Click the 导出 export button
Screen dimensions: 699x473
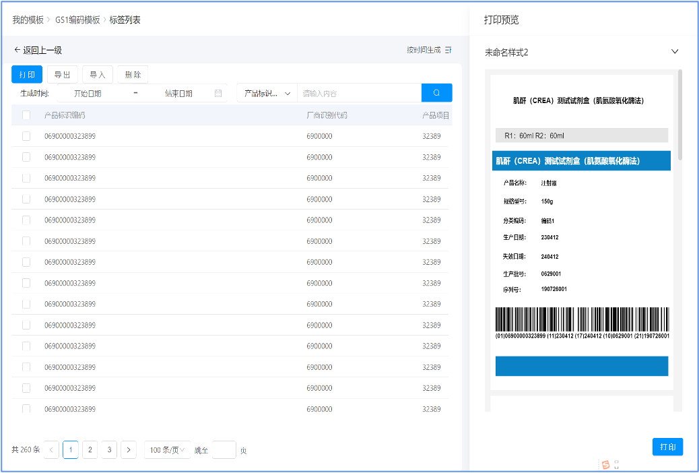pyautogui.click(x=63, y=75)
